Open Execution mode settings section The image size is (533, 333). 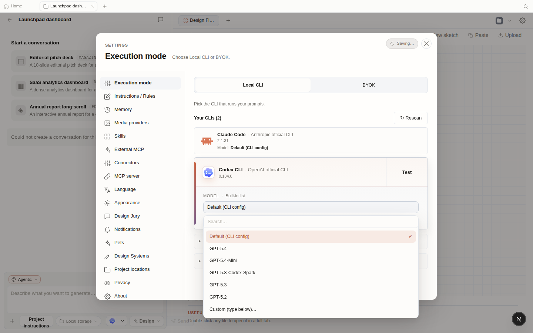(x=140, y=83)
